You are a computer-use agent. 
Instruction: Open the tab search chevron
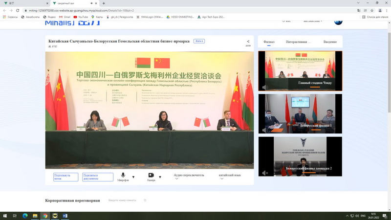tap(358, 3)
